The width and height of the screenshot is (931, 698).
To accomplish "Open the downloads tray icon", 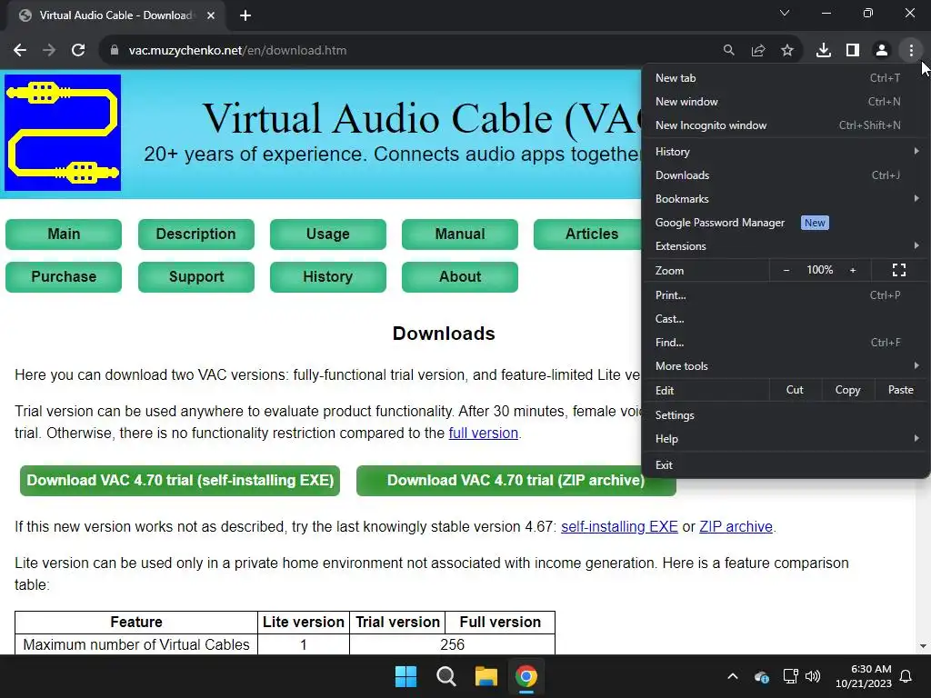I will pos(824,51).
